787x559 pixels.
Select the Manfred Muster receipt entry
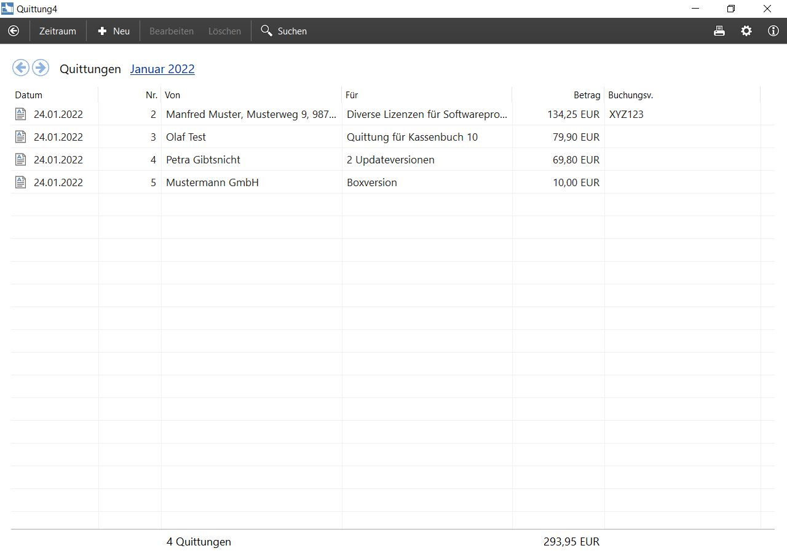251,114
